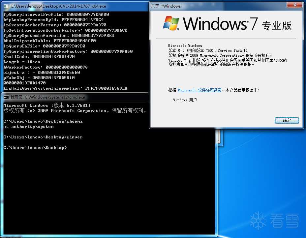Viewport: 306px width, 238px height.
Task: Click the 'fpCreateWorkerFactory' output line
Action: pos(55,25)
